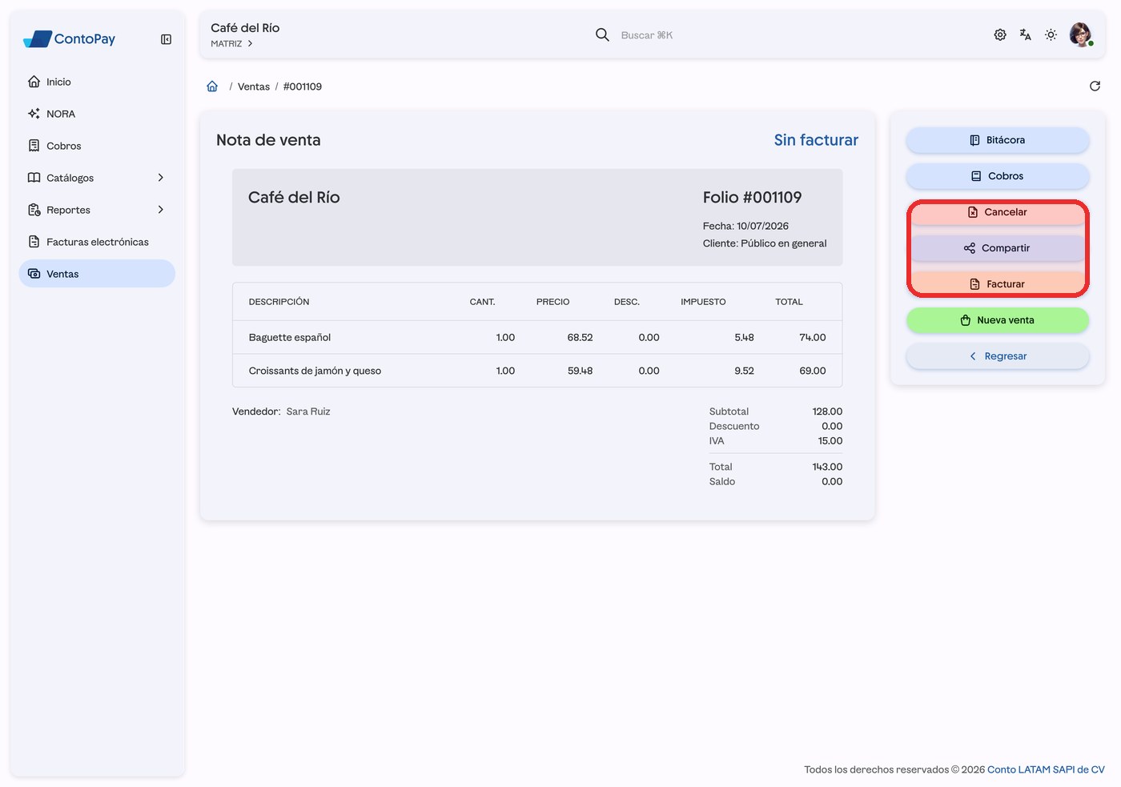Viewport: 1121px width, 787px height.
Task: Cancel the sale with the Cancelar button
Action: click(998, 212)
